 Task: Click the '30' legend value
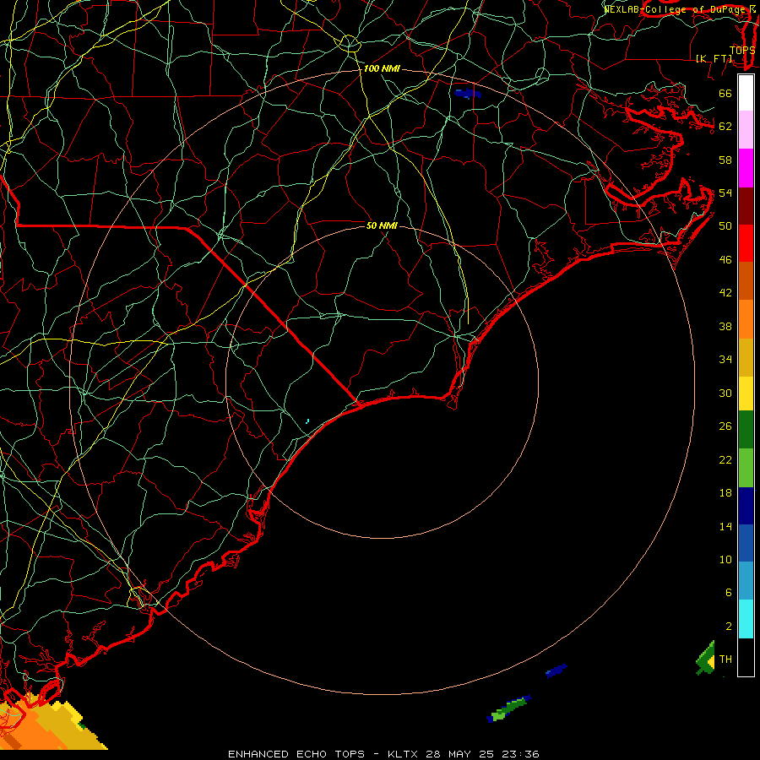click(725, 393)
